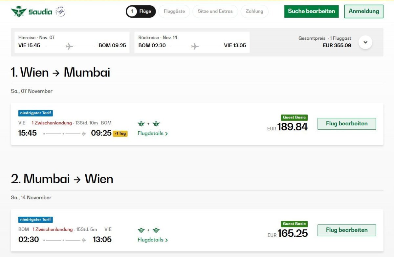Screen dimensions: 394x257
Task: Open Flugdetails for the Mumbai to Wien flight
Action: click(x=153, y=240)
